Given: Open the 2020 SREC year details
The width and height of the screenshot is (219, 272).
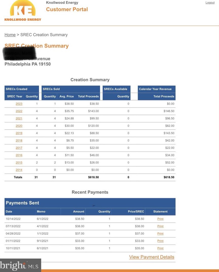Looking at the screenshot, I should 19,126.
